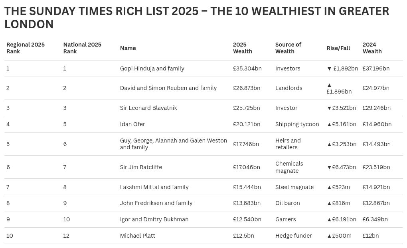Click the down arrow beside £3.521bn
The width and height of the screenshot is (407, 248).
click(329, 108)
